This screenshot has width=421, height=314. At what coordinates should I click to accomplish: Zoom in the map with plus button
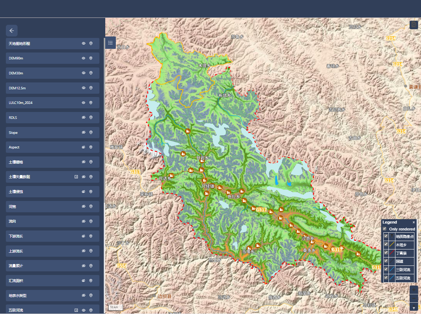[414, 290]
